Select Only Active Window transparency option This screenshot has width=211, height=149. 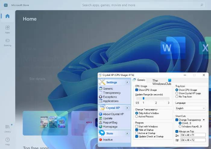[136, 113]
